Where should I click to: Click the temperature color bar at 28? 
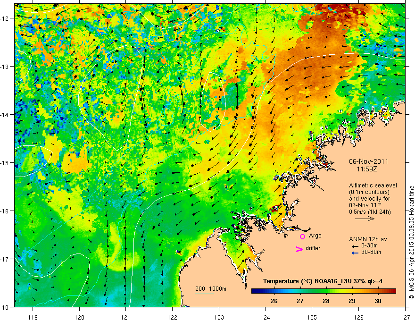tap(326, 291)
